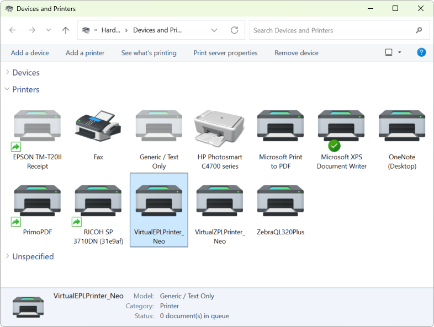Screen dimensions: 434x327
Task: Click Add a device
Action: coord(30,53)
